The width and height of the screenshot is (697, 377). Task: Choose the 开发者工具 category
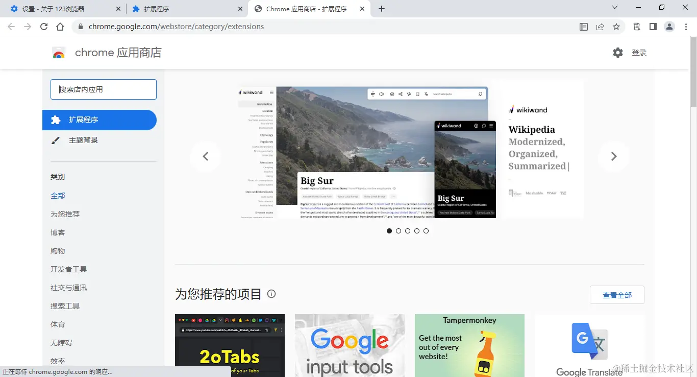68,269
